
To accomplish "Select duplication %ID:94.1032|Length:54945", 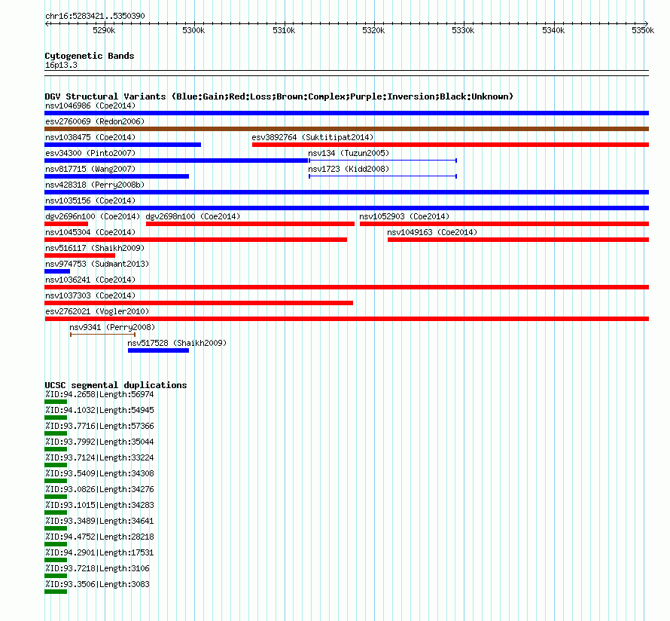I will [x=99, y=410].
